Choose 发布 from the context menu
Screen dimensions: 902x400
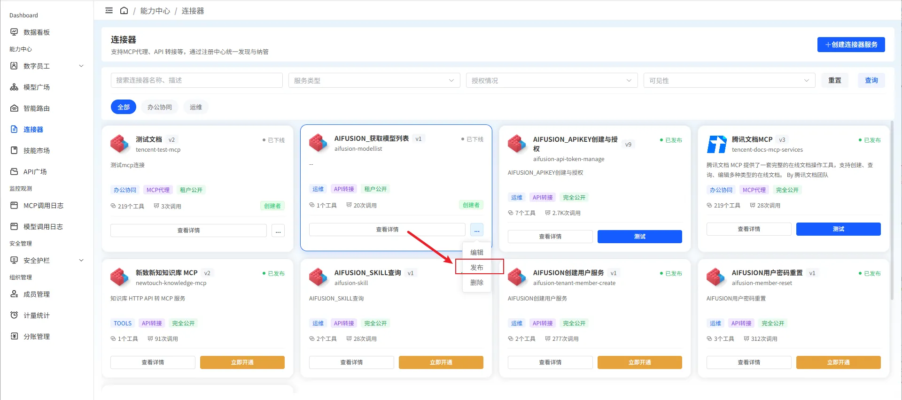point(477,267)
